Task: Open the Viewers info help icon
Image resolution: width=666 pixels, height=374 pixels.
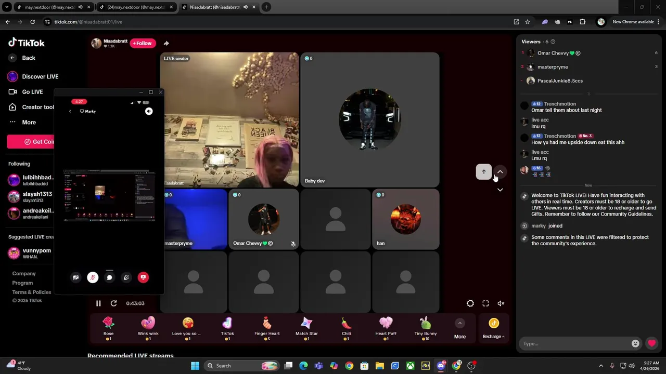Action: click(x=553, y=42)
